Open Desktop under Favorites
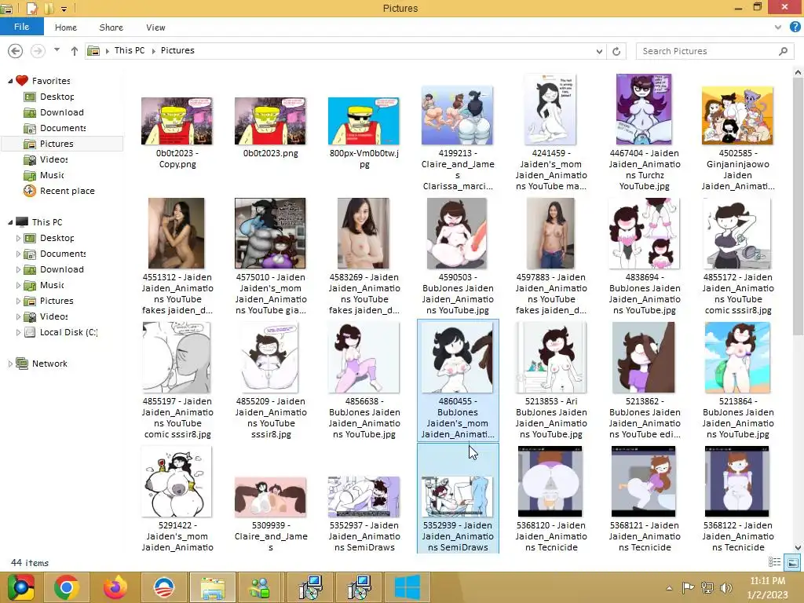Screen dimensions: 804x603 (57, 97)
